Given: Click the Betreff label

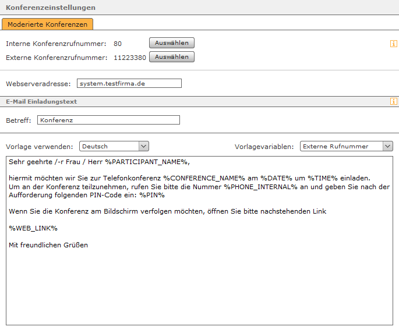Looking at the screenshot, I should (18, 120).
